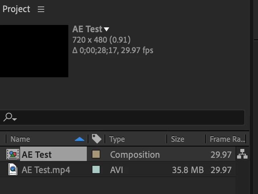Expand the AE Test dropdown arrow by the thumbnail
Image resolution: width=258 pixels, height=194 pixels.
pyautogui.click(x=106, y=29)
